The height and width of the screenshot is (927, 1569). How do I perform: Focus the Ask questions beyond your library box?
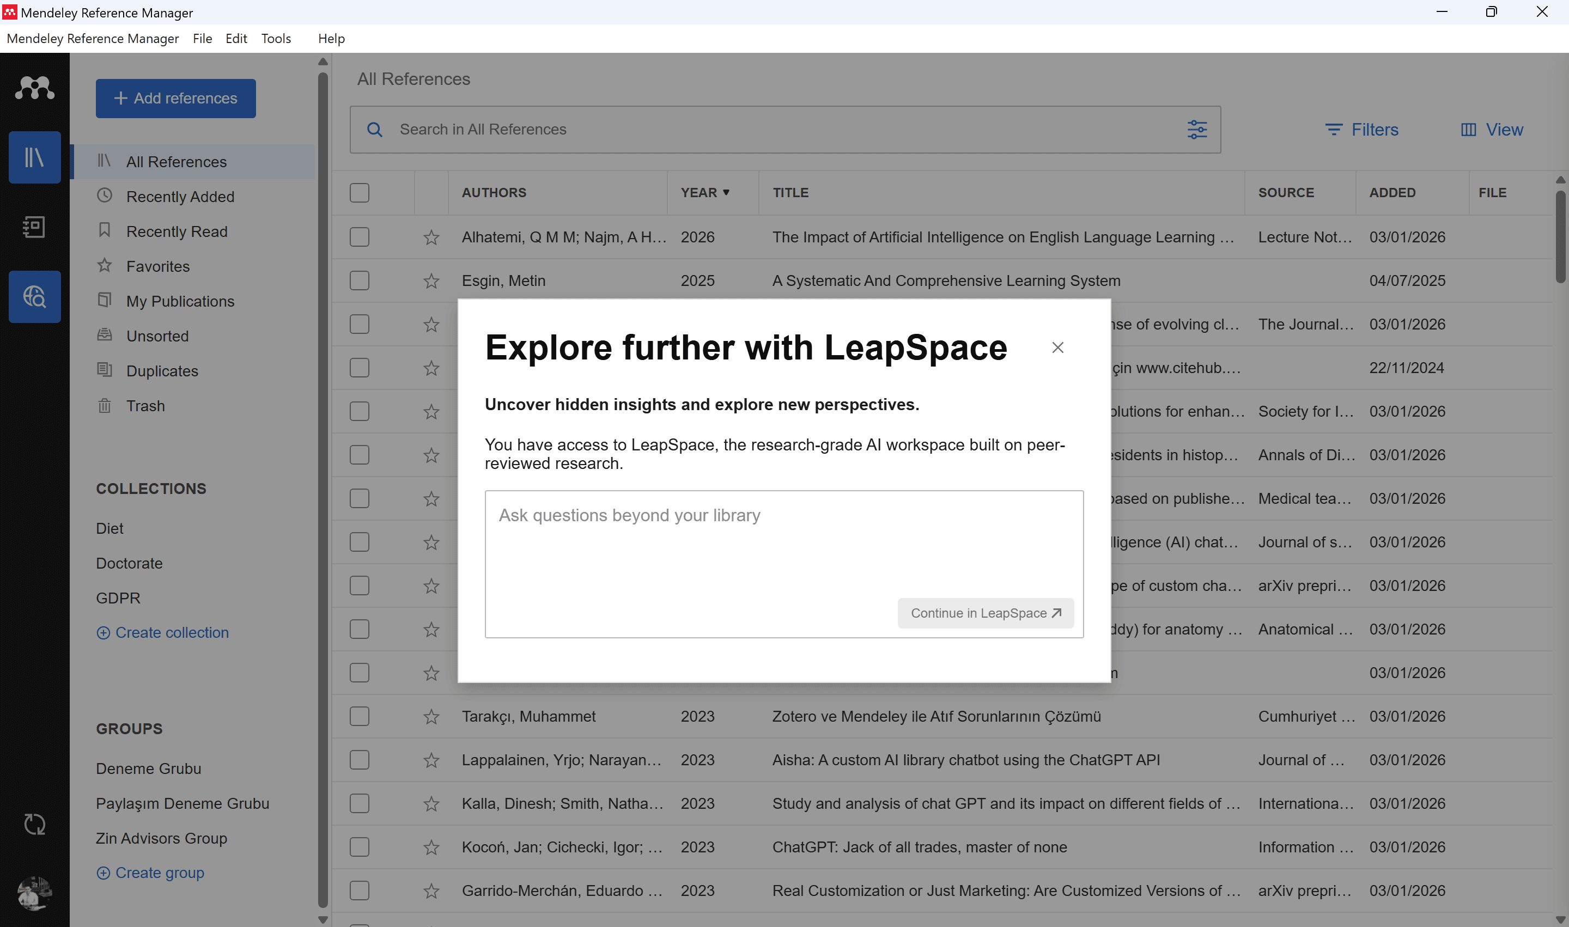[x=784, y=564]
